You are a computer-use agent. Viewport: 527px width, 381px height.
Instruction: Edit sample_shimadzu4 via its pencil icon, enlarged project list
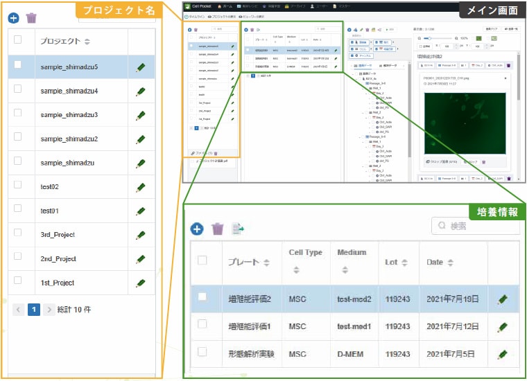tap(141, 91)
